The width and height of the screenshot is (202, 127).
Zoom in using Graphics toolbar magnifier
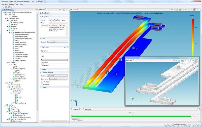(x=172, y=10)
